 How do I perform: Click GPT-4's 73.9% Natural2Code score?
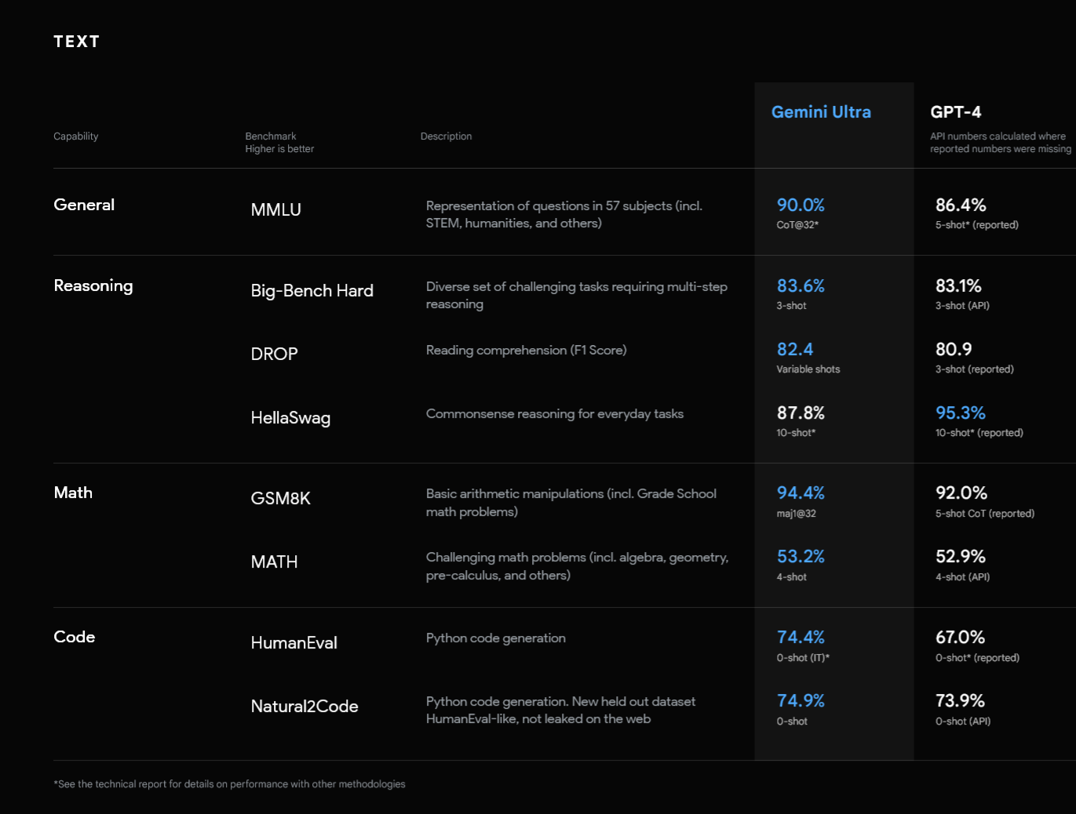960,700
